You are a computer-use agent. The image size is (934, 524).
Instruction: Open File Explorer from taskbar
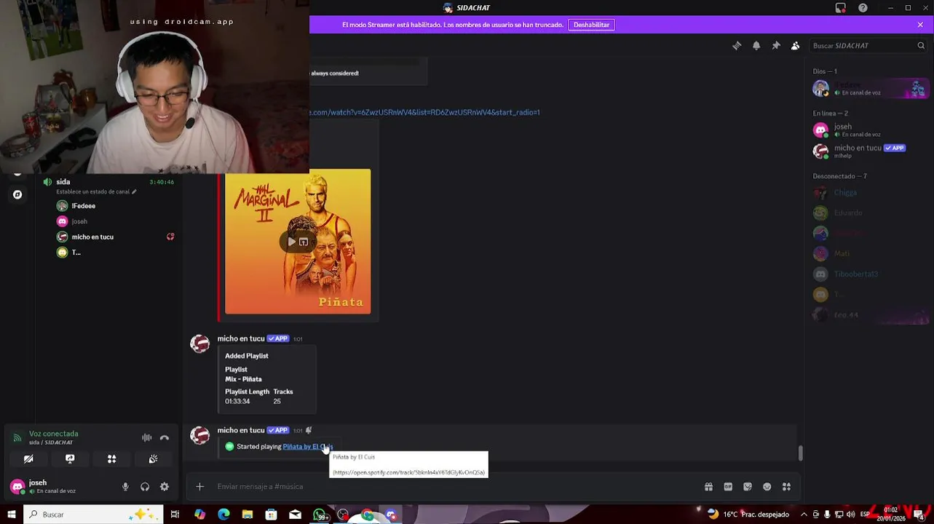pyautogui.click(x=248, y=515)
